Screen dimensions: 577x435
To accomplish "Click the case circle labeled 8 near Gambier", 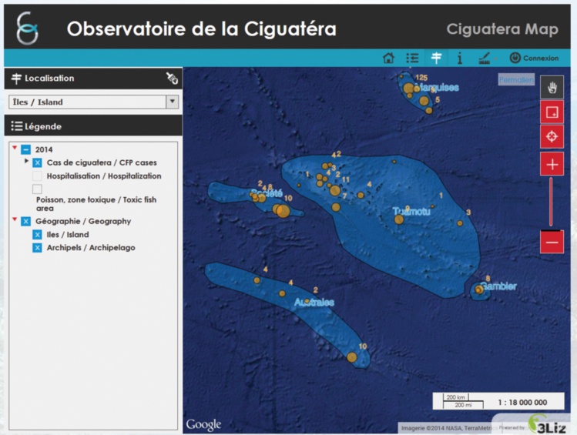I will pyautogui.click(x=478, y=289).
